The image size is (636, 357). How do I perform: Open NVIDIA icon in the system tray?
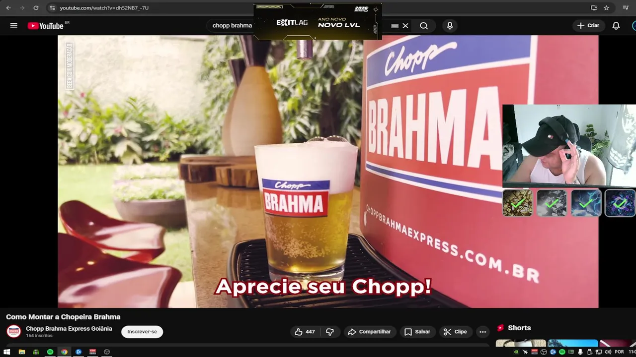(x=516, y=352)
